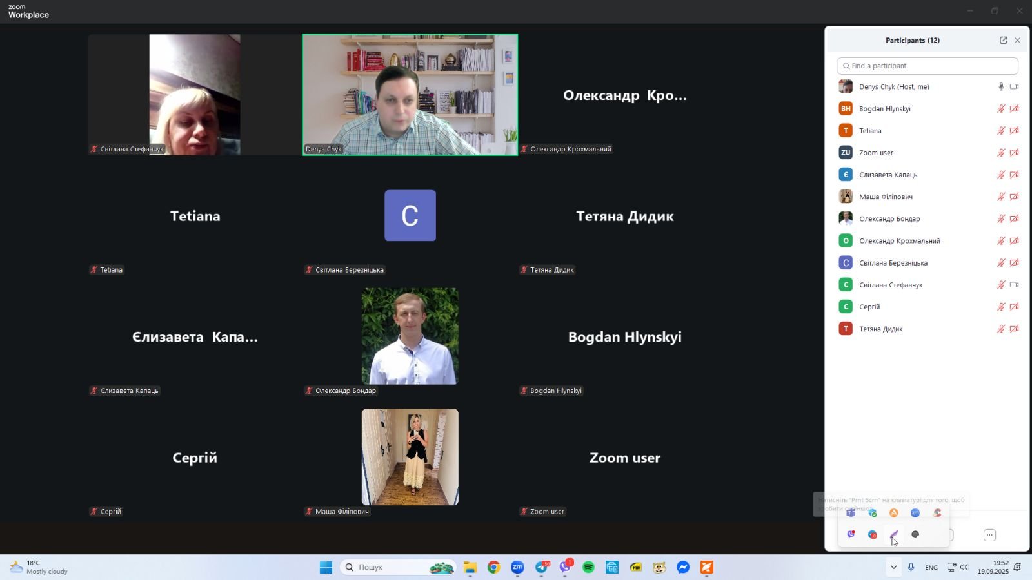Screen dimensions: 1032x580
Task: Click Denys Chyk's microphone icon
Action: (x=1001, y=86)
